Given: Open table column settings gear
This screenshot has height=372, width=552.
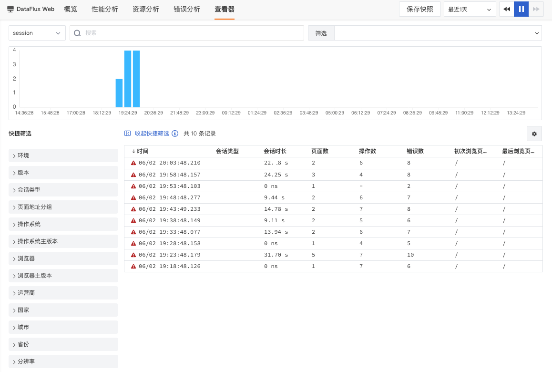Looking at the screenshot, I should (534, 134).
